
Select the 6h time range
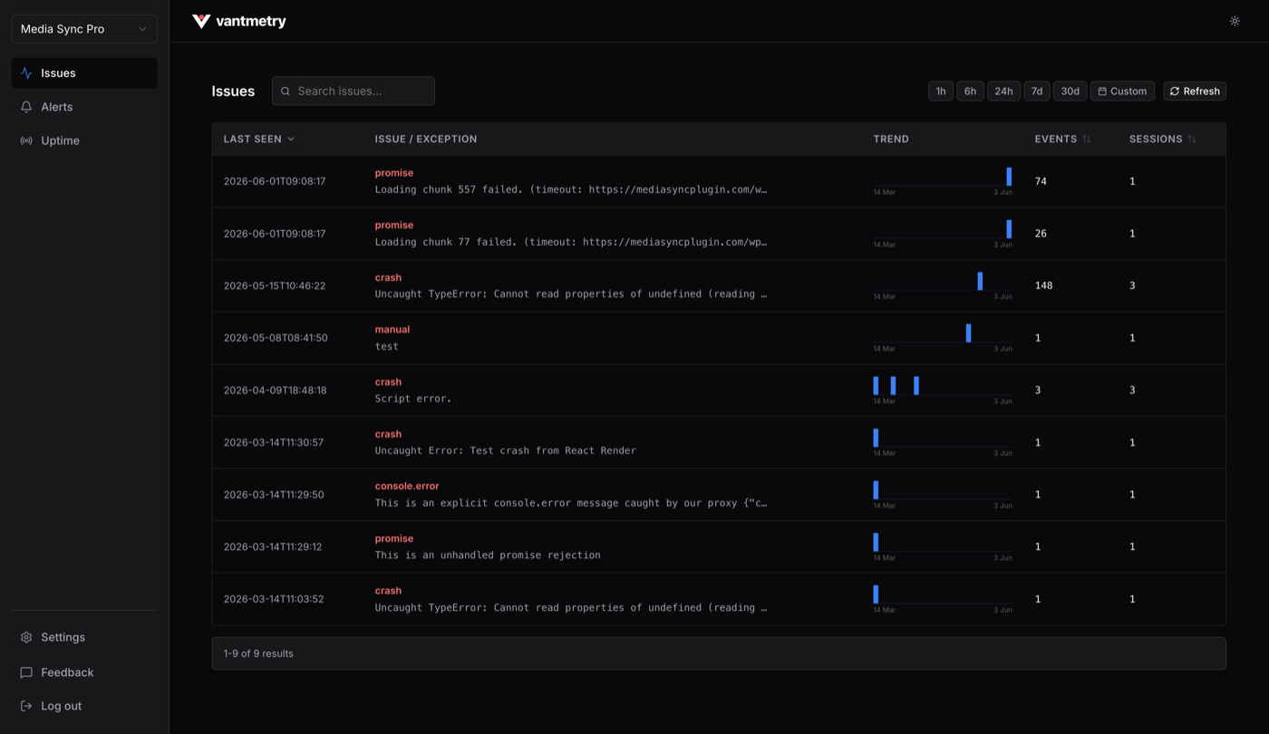coord(970,91)
